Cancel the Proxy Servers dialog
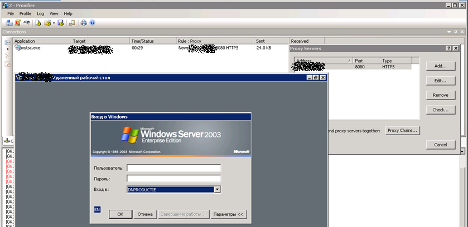 (x=441, y=145)
